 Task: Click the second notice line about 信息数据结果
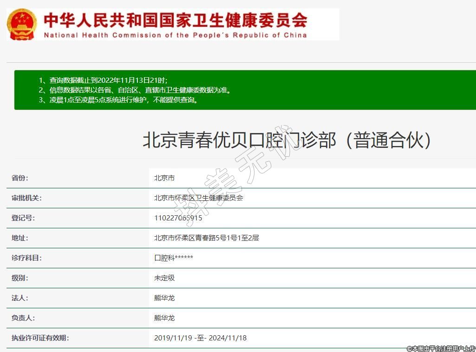(x=135, y=90)
